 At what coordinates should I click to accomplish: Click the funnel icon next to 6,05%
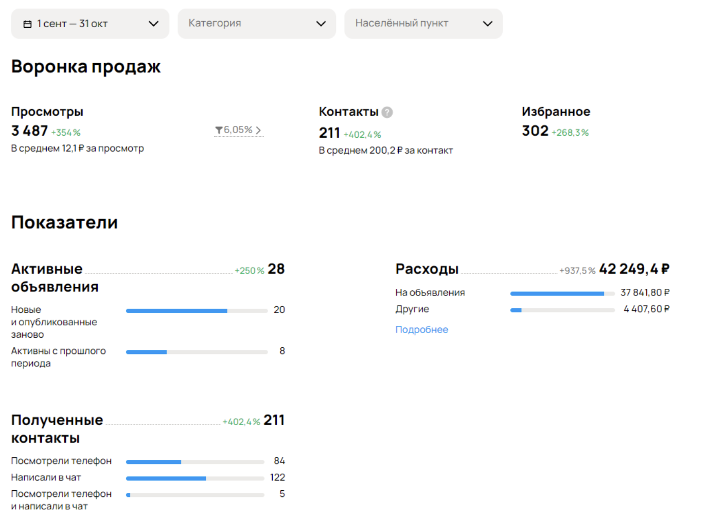219,131
